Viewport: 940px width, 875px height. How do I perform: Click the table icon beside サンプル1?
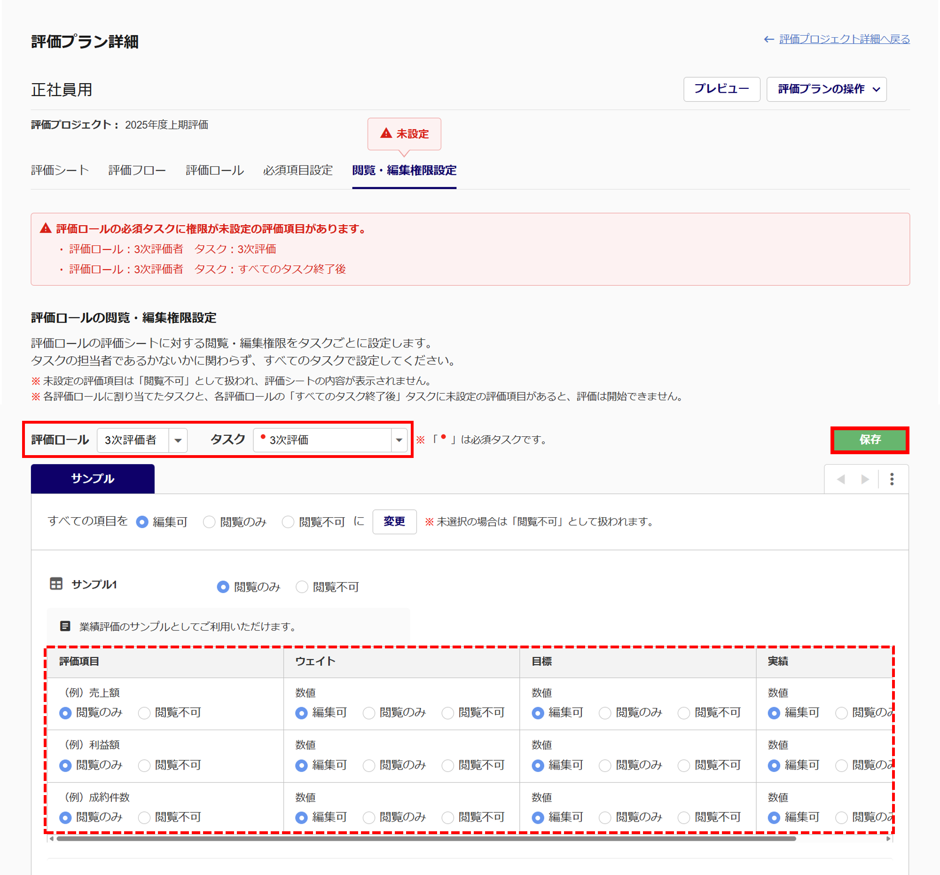pyautogui.click(x=56, y=584)
